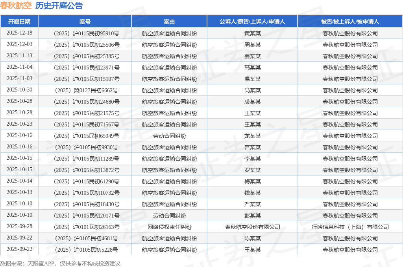Click plaintiff 罗某某

coord(252,170)
